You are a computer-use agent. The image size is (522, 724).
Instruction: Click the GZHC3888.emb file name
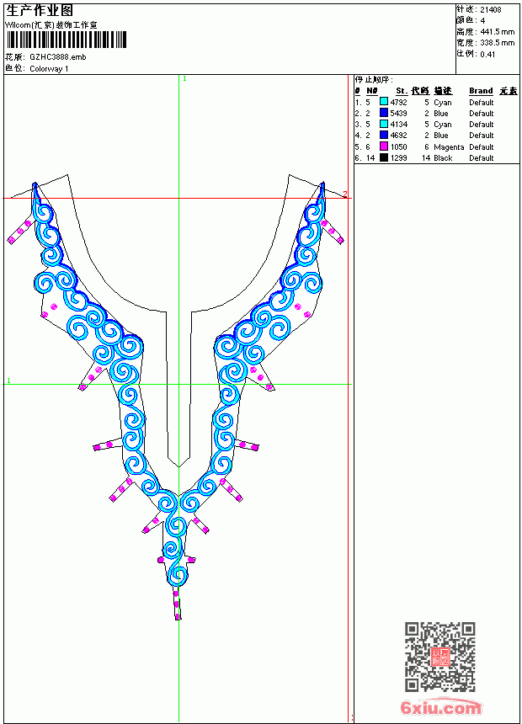[58, 57]
